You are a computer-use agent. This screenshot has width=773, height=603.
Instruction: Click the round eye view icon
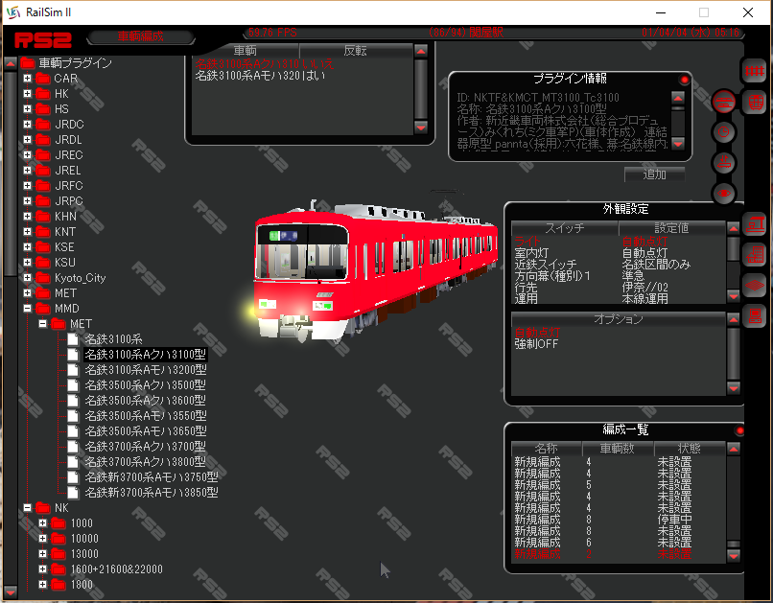[x=724, y=193]
